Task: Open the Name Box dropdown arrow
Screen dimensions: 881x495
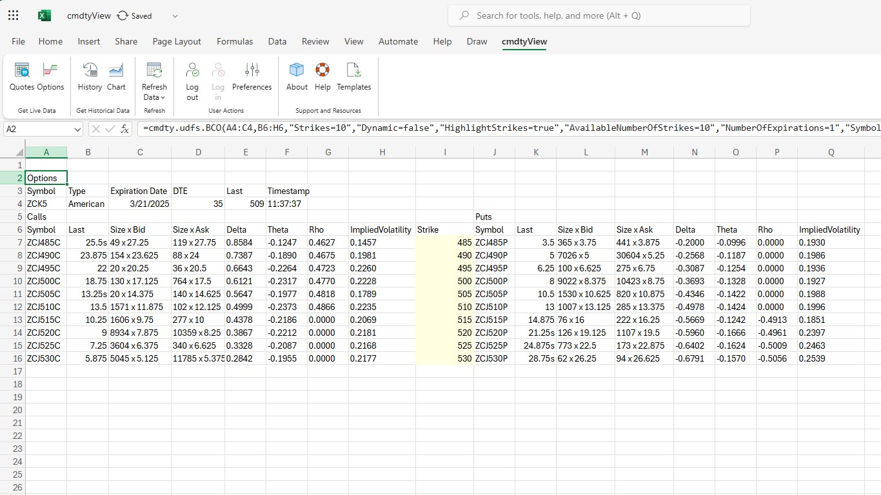Action: [x=77, y=129]
